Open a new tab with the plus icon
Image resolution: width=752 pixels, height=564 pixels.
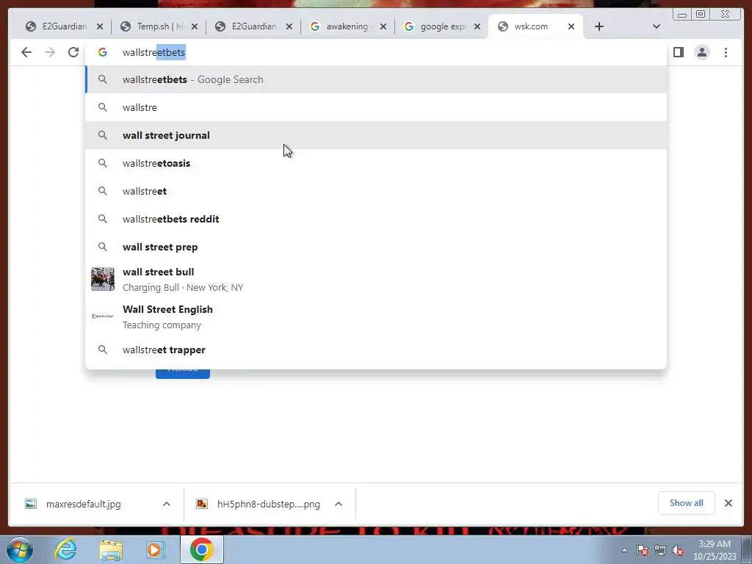click(x=599, y=26)
